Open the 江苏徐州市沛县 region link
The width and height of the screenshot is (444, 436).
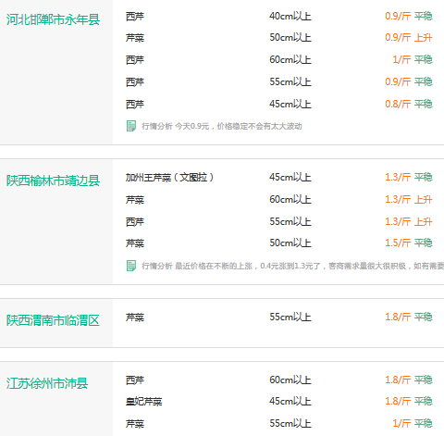tap(47, 383)
